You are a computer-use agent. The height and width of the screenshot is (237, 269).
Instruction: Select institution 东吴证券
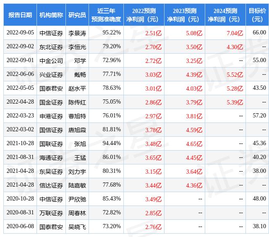coord(51,172)
